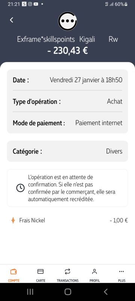Go to the Transactions tab

tap(67, 275)
